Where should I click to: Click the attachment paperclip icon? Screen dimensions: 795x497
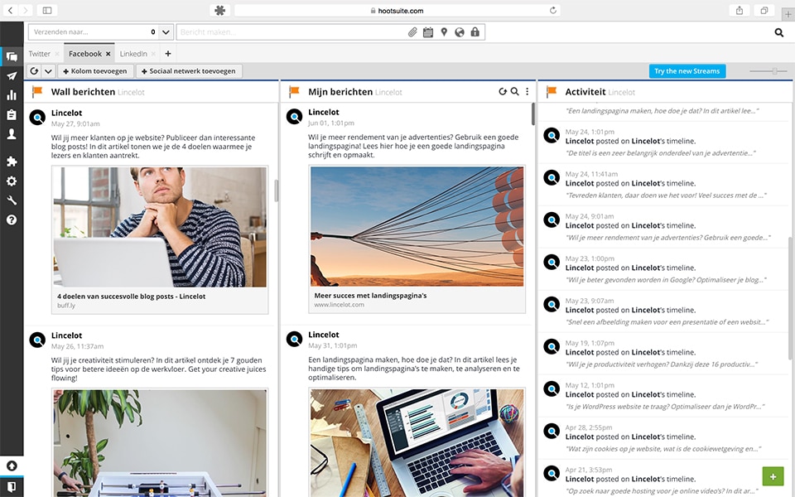click(412, 32)
